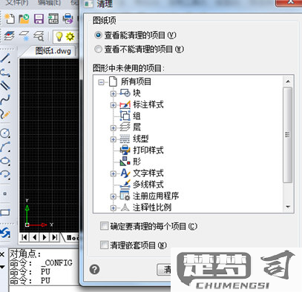Select the Elliptical arc tool below Ellipse
The height and width of the screenshot is (292, 302).
tap(5, 174)
